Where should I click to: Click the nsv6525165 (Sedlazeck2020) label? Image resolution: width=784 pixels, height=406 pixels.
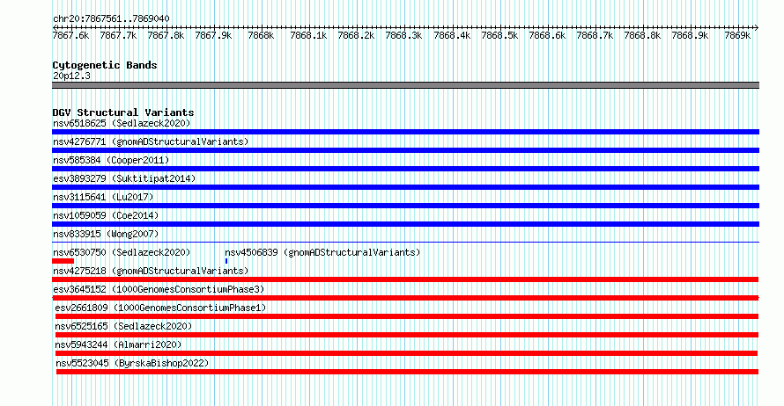click(123, 326)
